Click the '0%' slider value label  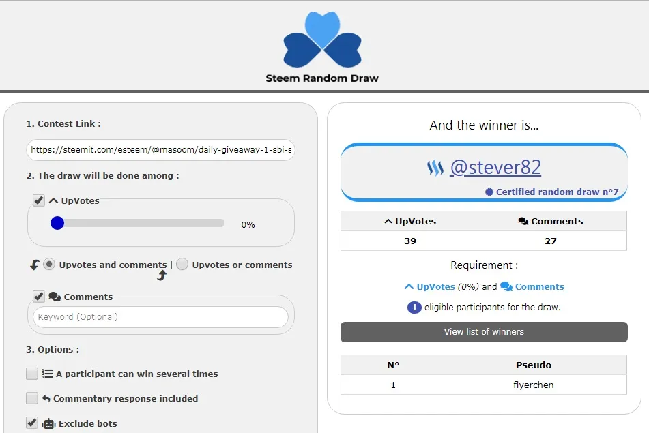(248, 224)
